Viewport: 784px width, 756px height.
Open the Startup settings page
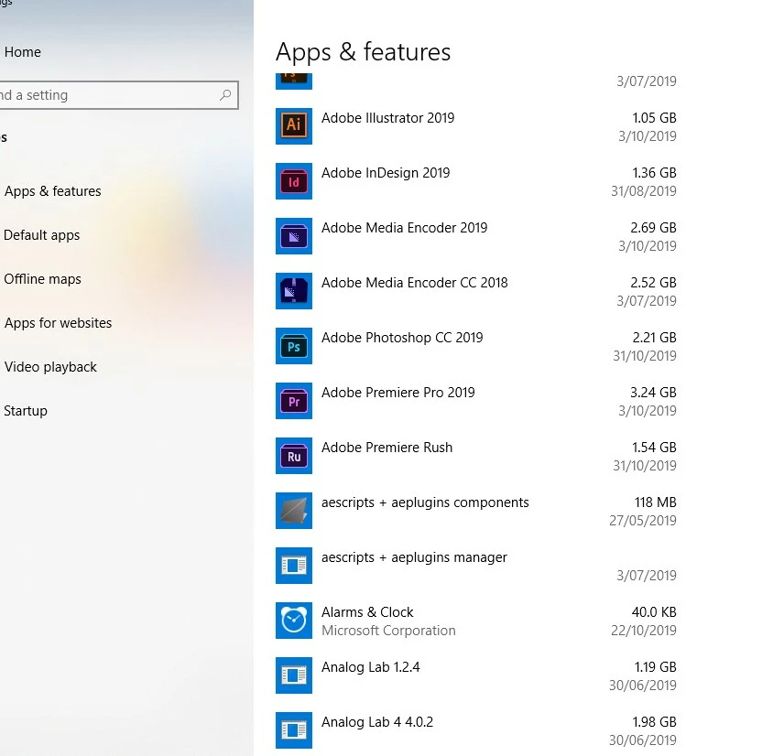pos(26,411)
